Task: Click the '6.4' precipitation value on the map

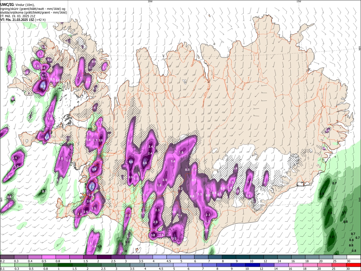Action: pyautogui.click(x=47, y=138)
